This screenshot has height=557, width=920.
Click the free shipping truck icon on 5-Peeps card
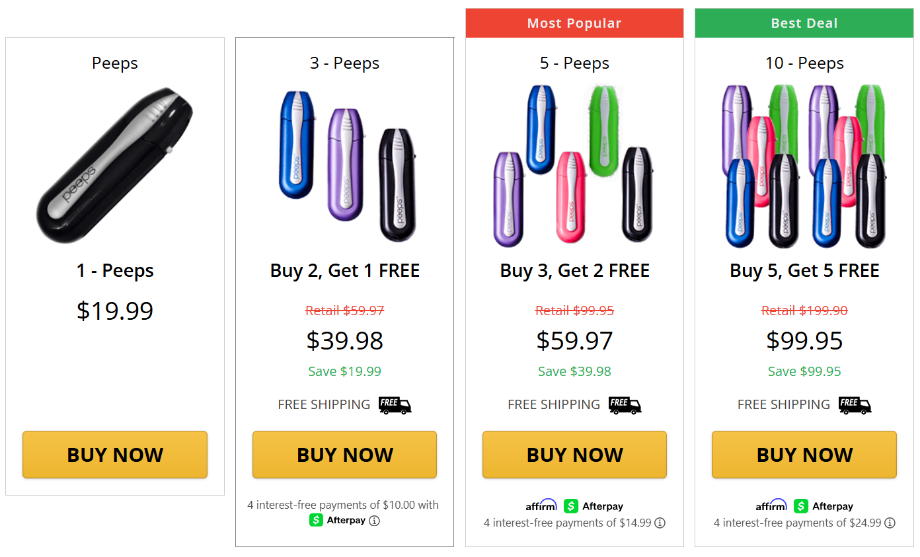624,404
